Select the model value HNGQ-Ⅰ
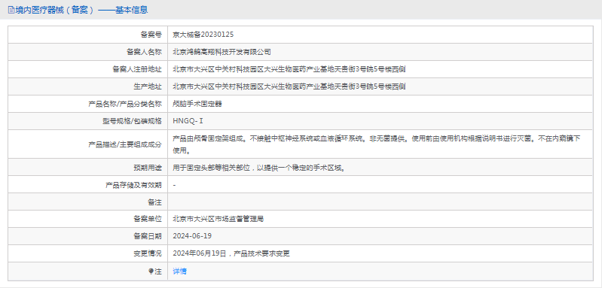 [188, 121]
